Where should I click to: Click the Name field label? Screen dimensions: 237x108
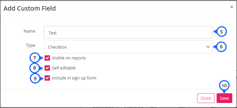[x=30, y=31]
